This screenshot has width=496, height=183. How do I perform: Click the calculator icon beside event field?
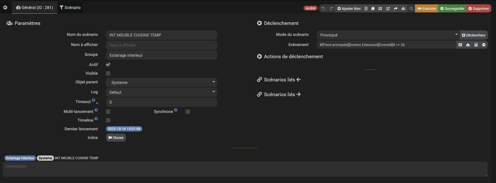[476, 45]
